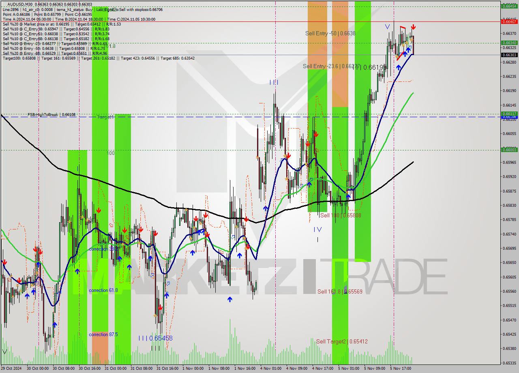Select the 'Sell %20 @ Market price' line
The image size is (519, 373).
tap(62, 24)
